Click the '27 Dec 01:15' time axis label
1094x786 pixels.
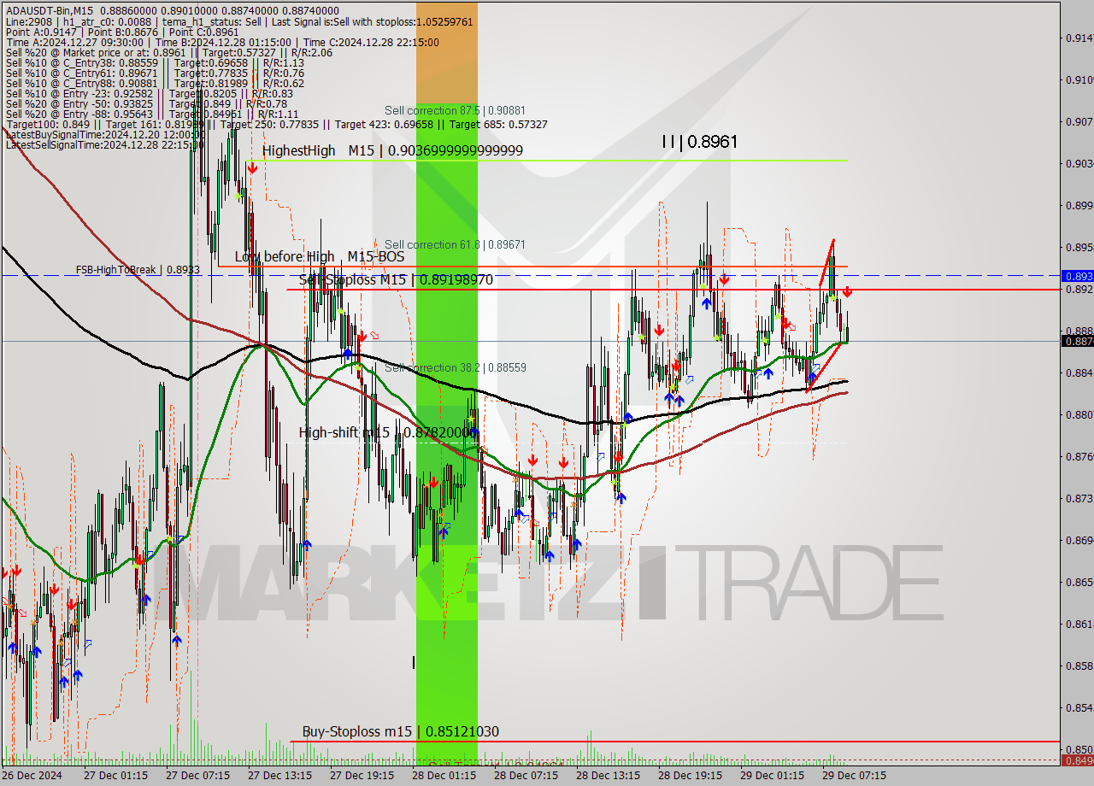115,776
